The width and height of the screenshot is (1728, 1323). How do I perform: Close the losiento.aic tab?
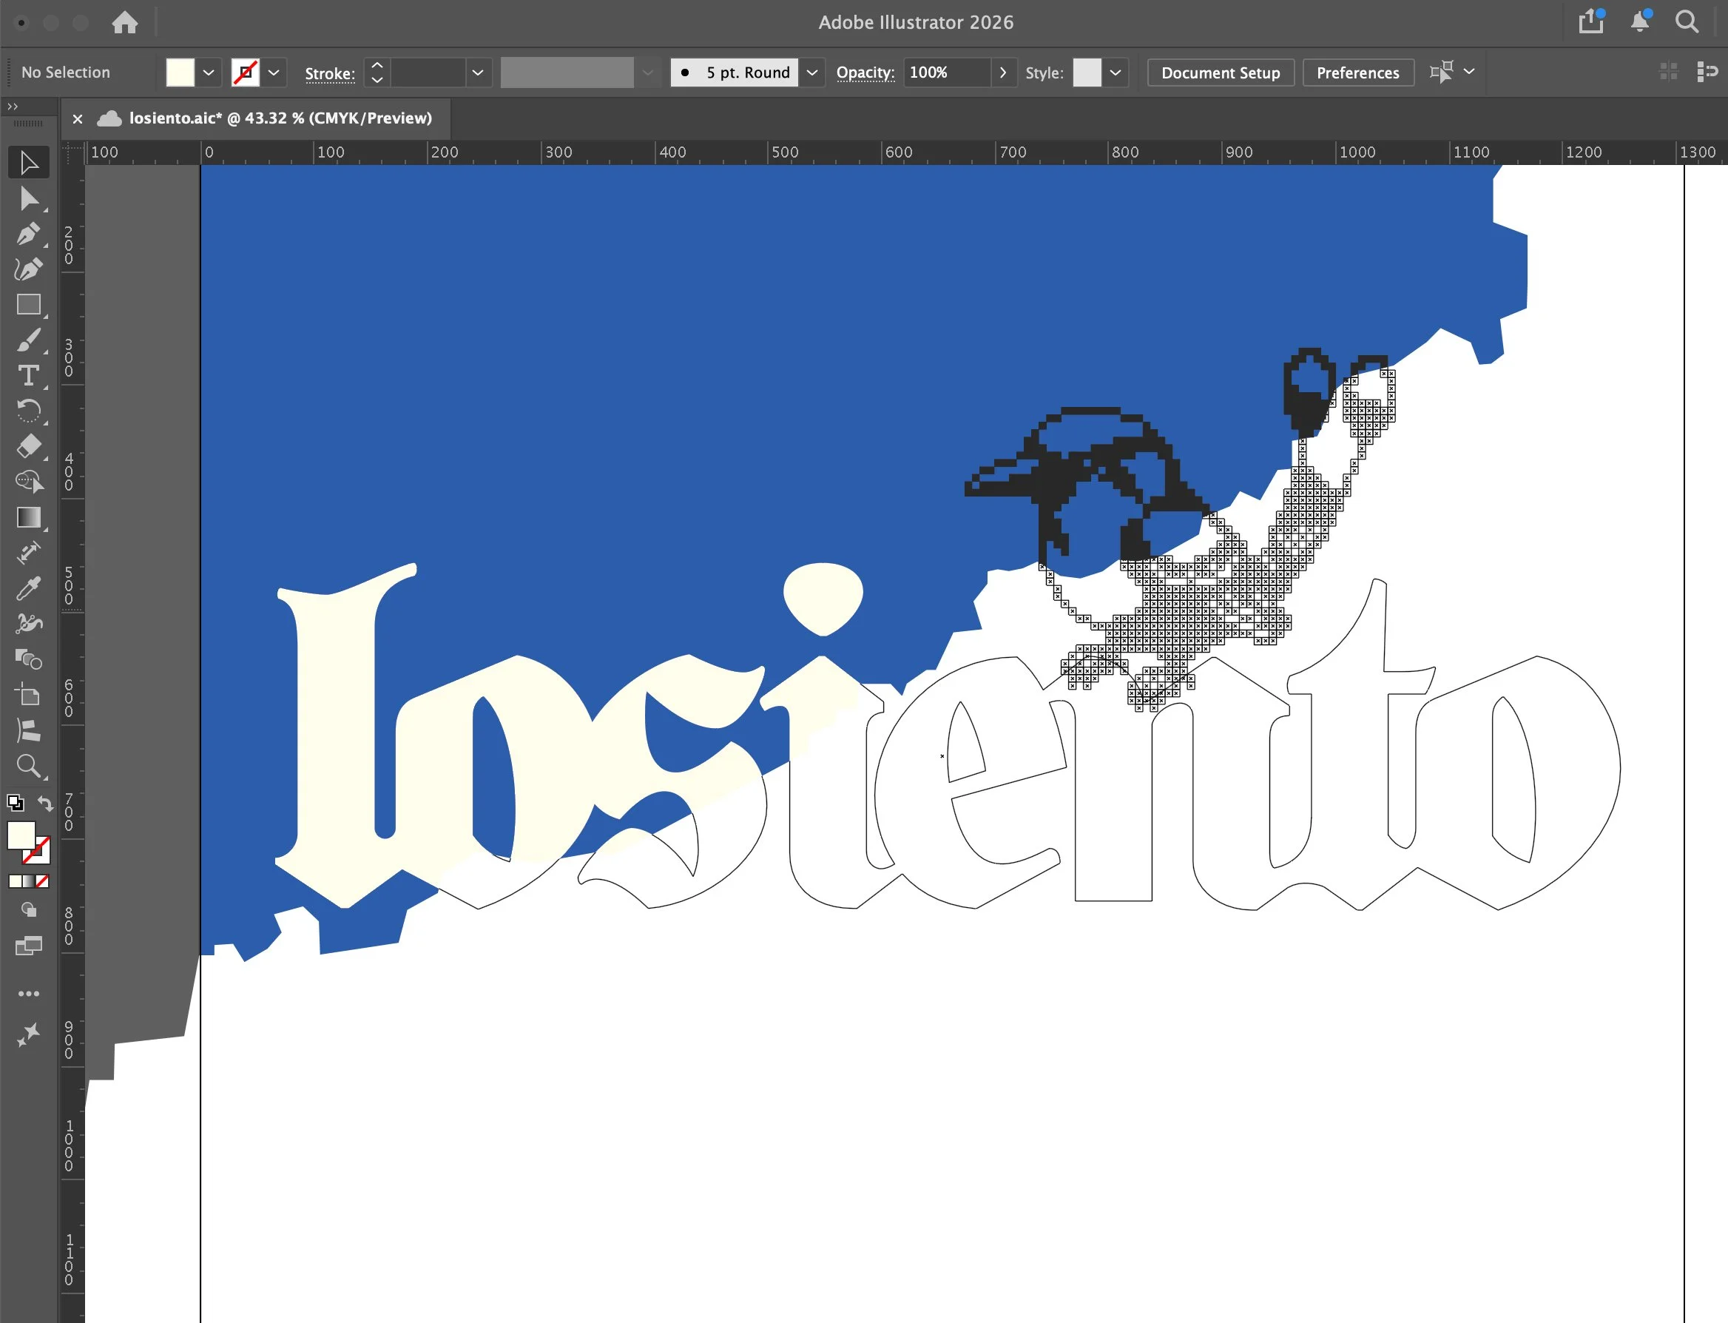pos(77,118)
